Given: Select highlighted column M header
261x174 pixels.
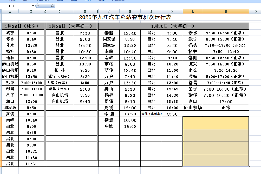Looking at the screenshot, I should [x=226, y=11].
